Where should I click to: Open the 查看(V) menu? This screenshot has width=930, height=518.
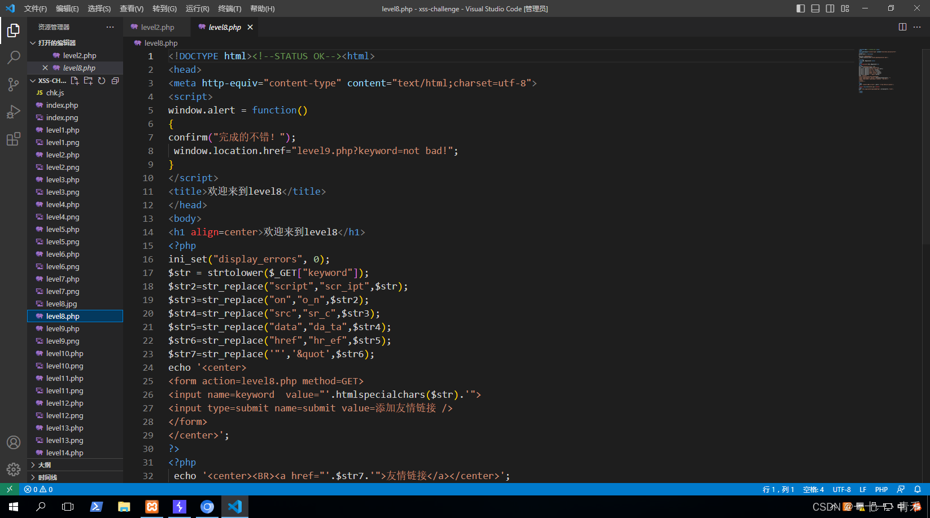click(132, 8)
